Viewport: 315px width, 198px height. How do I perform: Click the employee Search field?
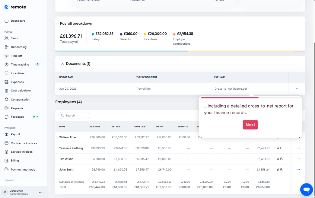coord(74,116)
